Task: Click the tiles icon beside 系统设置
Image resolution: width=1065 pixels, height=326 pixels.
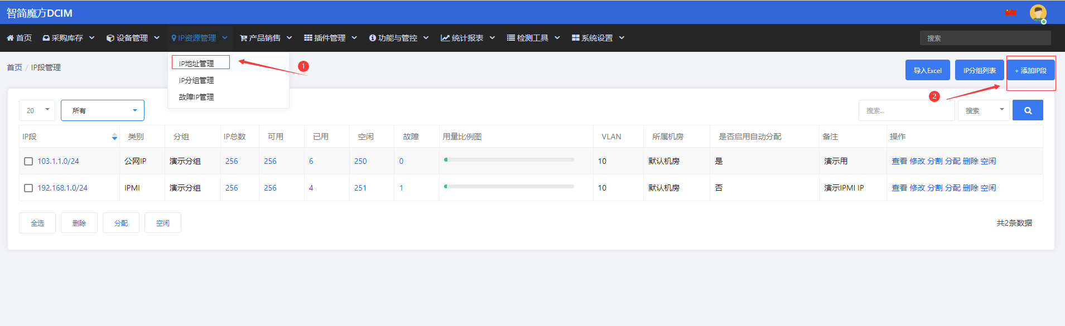Action: (x=575, y=38)
